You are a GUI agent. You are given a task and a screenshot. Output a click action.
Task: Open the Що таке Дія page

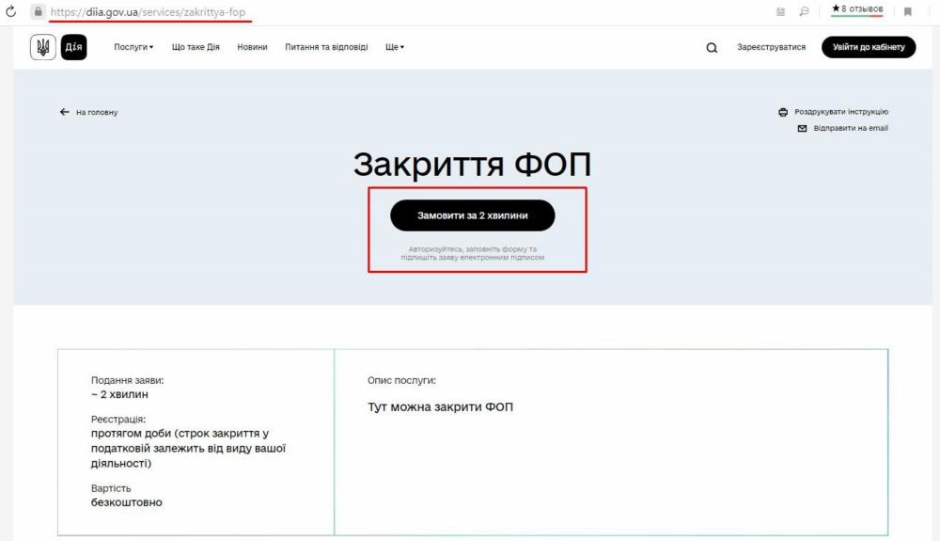[196, 47]
